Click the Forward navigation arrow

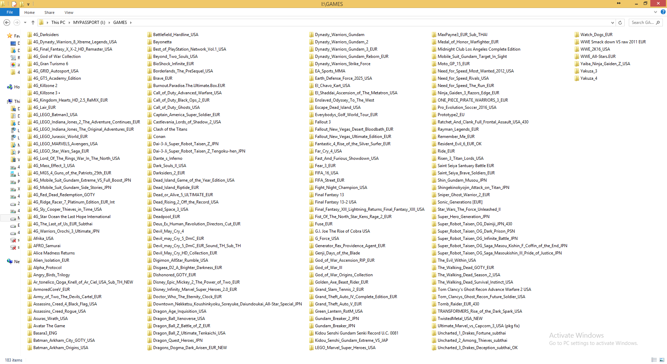pyautogui.click(x=16, y=23)
